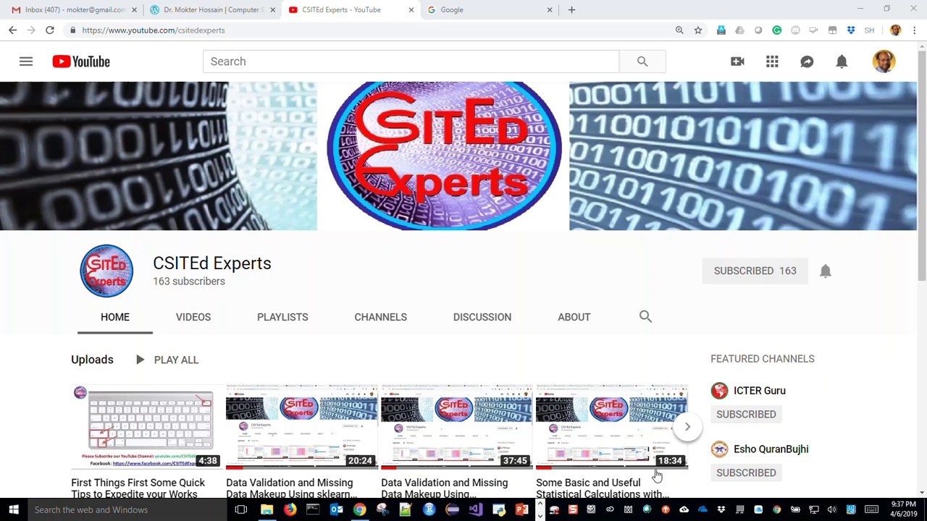Click the Uploads section heading
Image resolution: width=927 pixels, height=521 pixels.
tap(92, 360)
